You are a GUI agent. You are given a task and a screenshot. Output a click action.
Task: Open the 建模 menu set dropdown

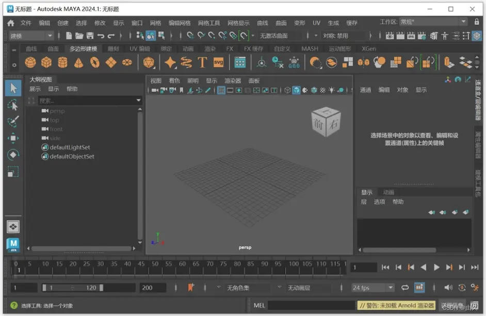(31, 36)
